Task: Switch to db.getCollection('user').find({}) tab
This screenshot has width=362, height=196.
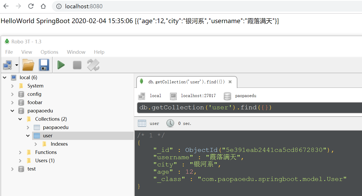Action: tap(186, 82)
